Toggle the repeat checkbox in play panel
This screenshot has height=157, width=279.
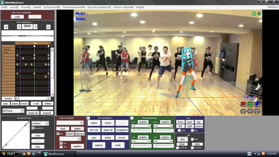pos(192,139)
